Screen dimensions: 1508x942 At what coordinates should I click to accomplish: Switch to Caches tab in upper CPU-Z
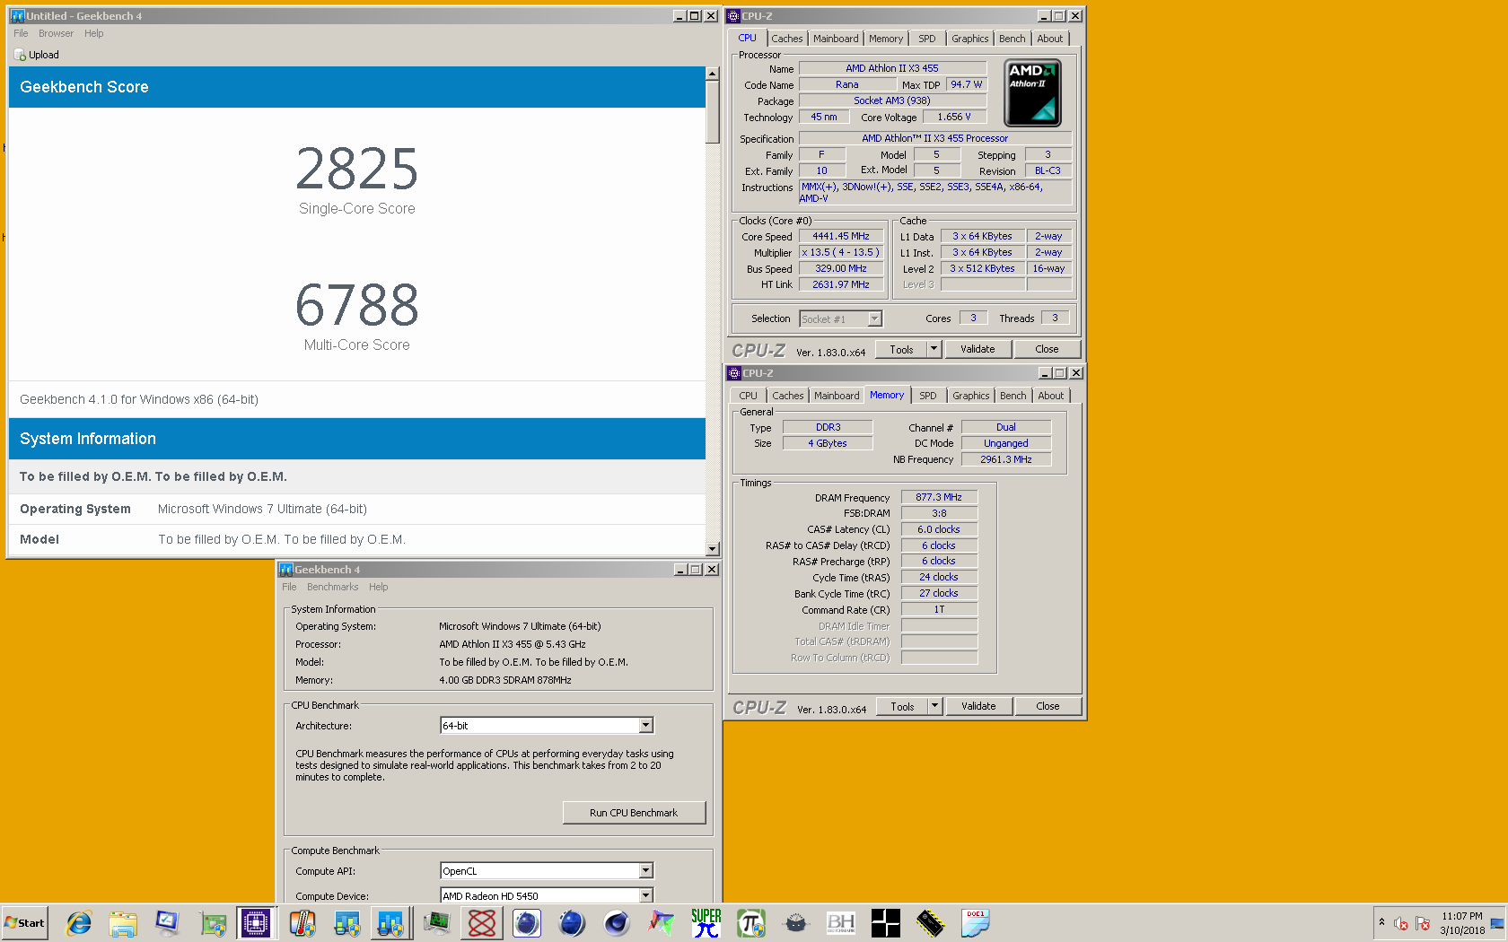pyautogui.click(x=787, y=39)
